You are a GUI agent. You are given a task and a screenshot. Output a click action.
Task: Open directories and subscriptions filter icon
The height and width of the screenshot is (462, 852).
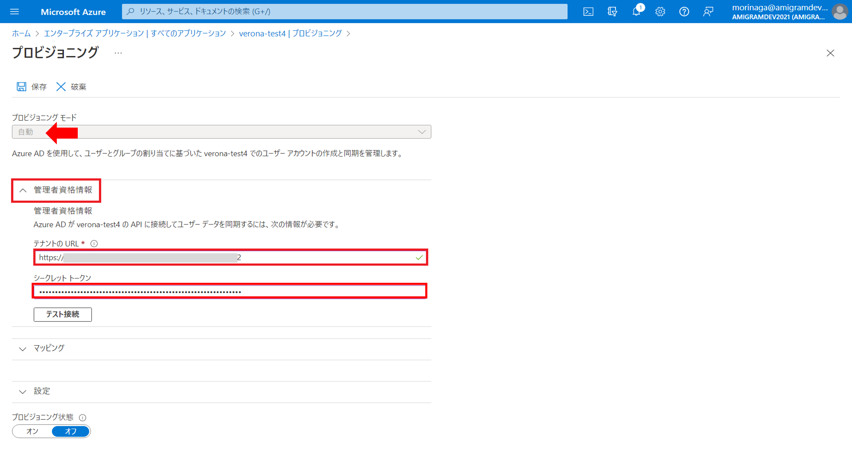[x=612, y=11]
